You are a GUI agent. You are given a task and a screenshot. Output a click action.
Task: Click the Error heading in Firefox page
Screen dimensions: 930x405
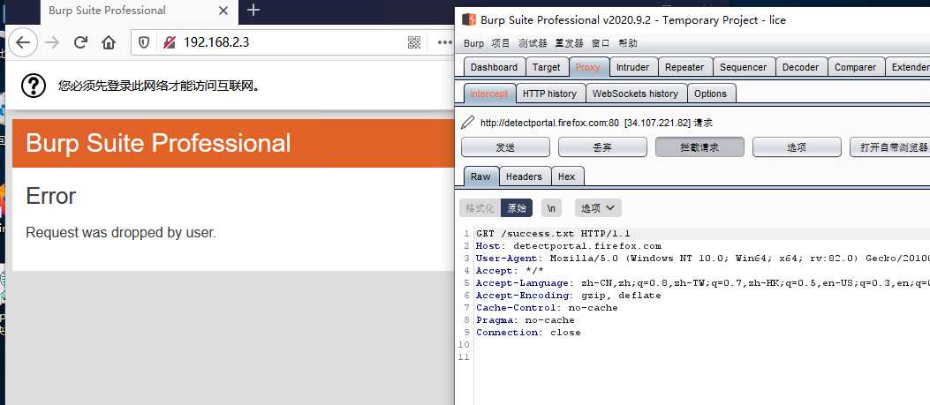click(x=51, y=196)
